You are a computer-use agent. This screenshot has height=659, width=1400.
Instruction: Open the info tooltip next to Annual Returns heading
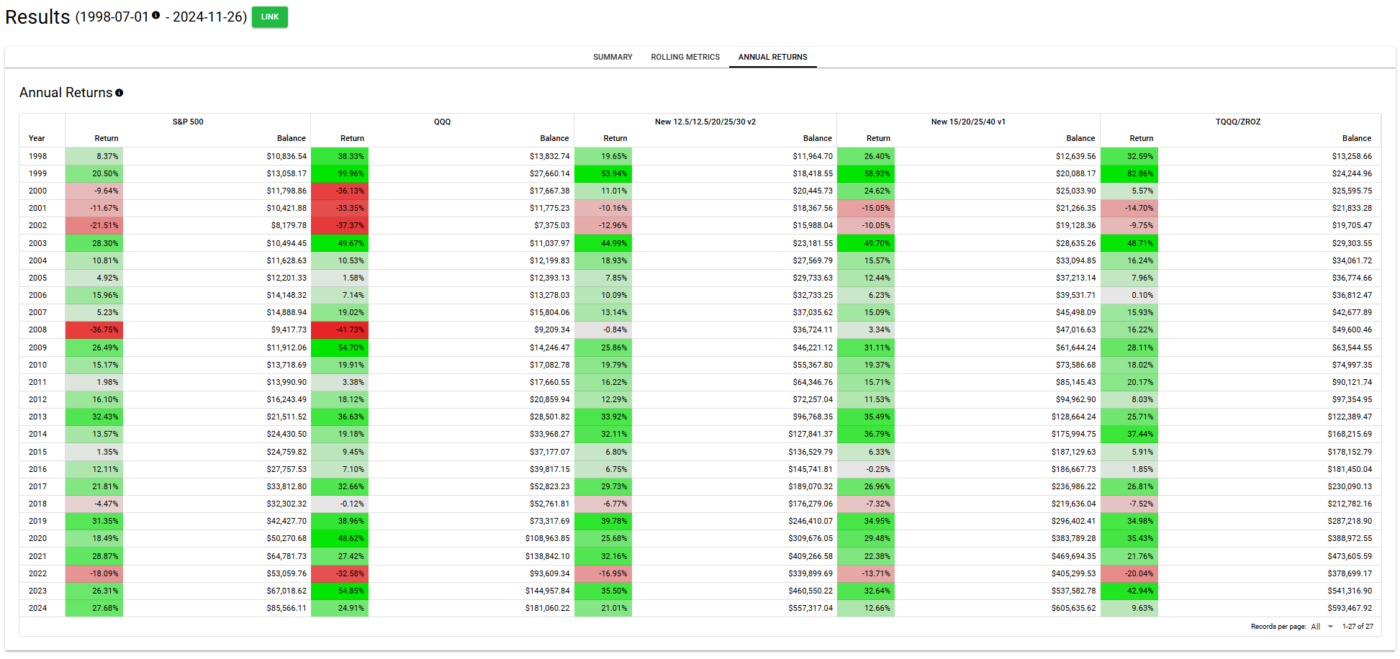click(x=119, y=93)
